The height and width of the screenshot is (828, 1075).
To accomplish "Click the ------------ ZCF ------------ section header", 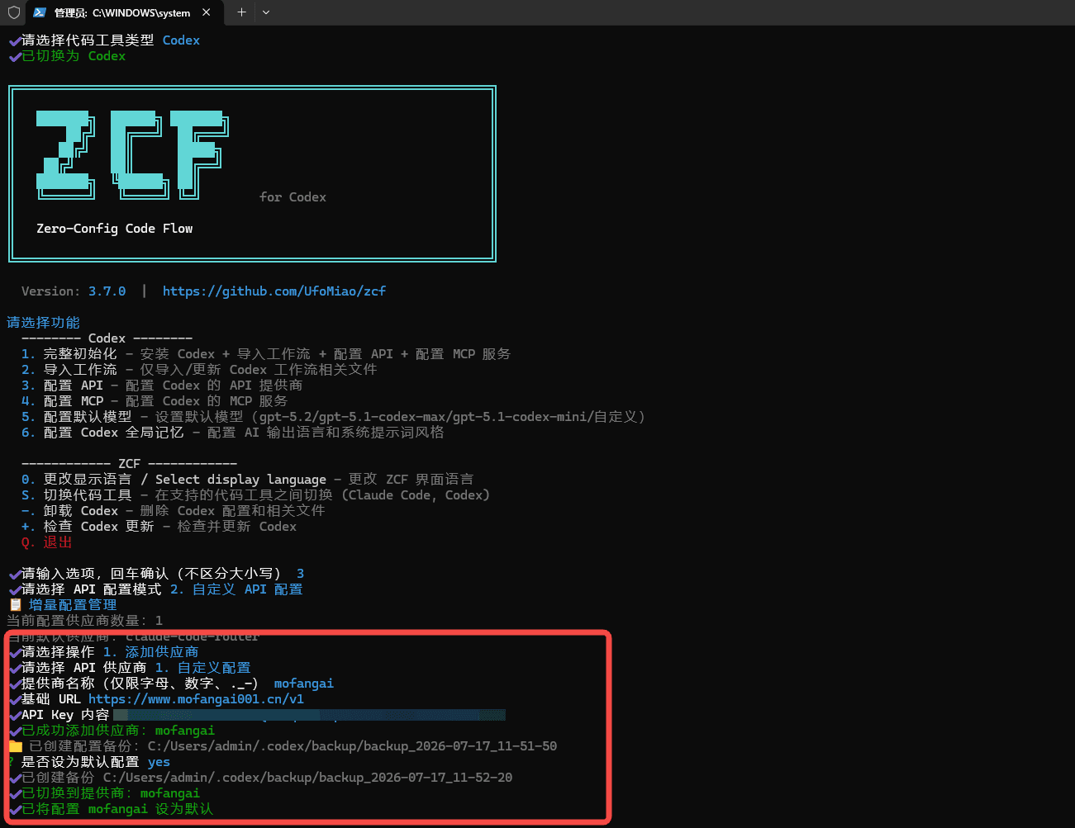I will [129, 464].
